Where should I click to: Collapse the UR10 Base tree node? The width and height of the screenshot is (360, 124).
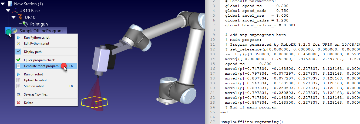pos(9,11)
